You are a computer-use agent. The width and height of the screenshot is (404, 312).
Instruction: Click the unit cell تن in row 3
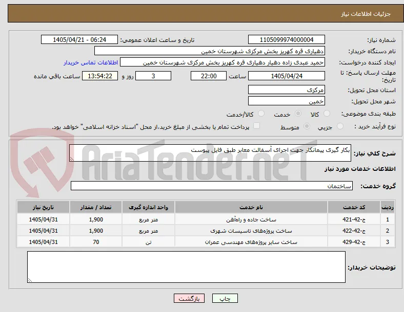[x=148, y=242]
